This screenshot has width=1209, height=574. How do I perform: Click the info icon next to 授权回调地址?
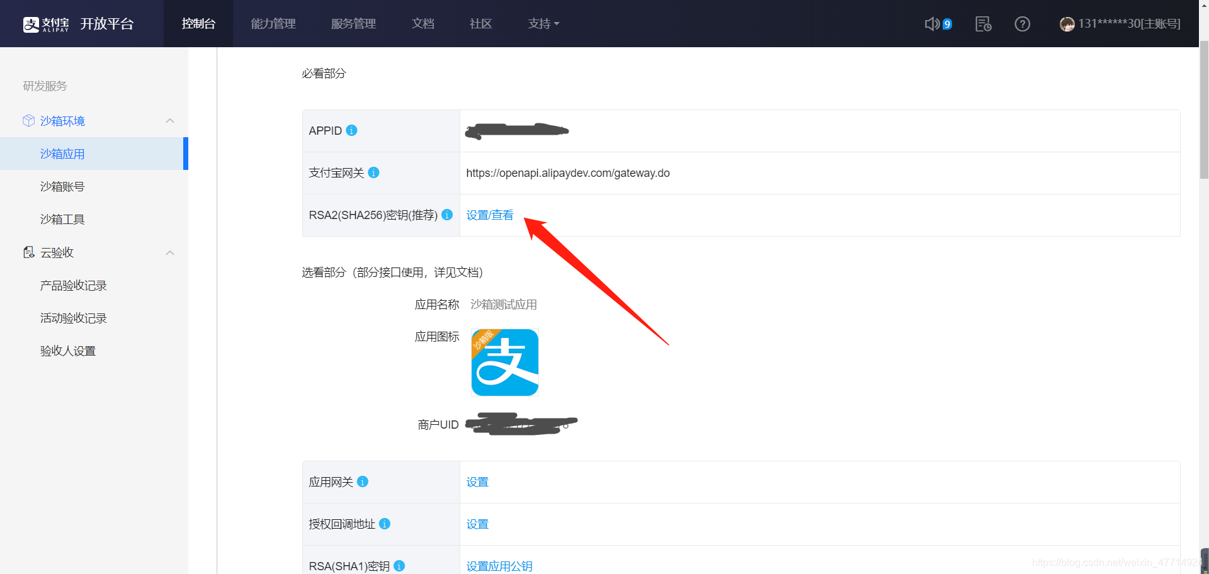click(385, 524)
